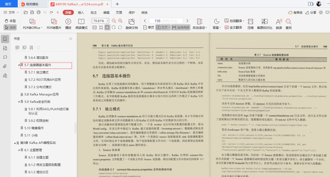Switch to the 插入 ribbon tab

click(81, 12)
